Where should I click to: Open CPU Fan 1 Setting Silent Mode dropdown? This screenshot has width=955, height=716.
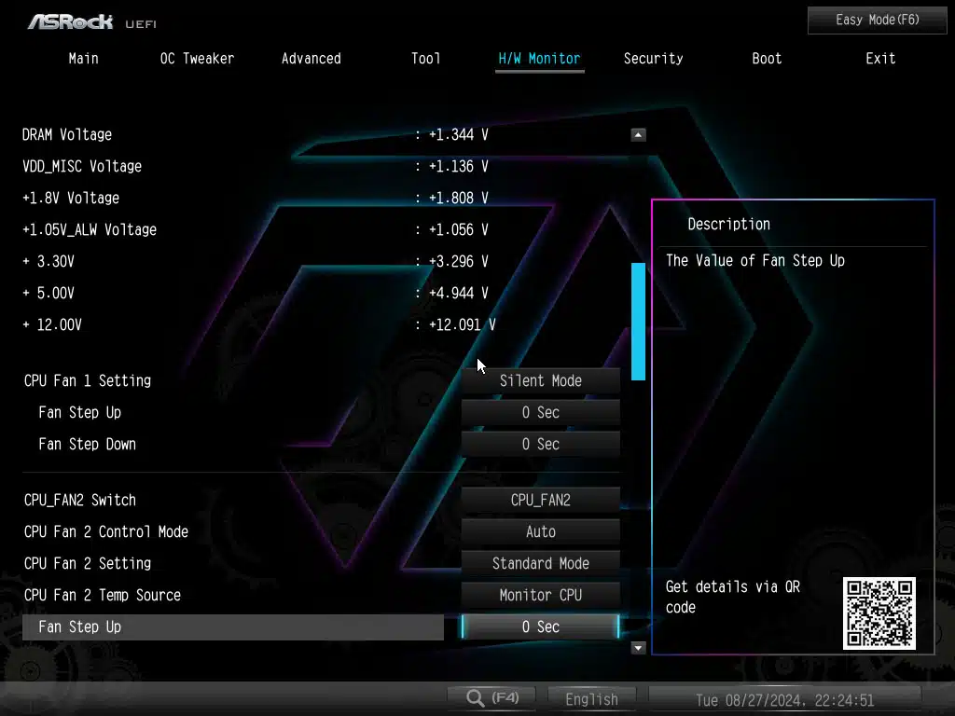[540, 381]
